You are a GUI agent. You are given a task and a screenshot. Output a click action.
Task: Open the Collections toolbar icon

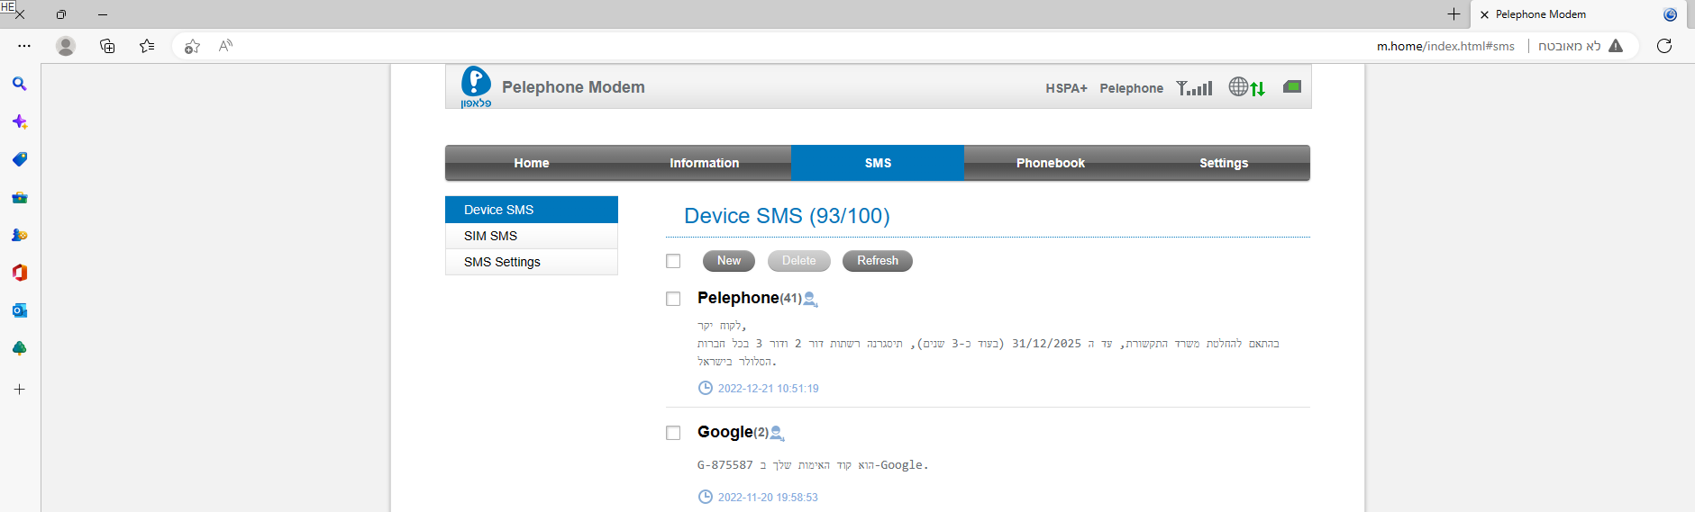click(107, 46)
